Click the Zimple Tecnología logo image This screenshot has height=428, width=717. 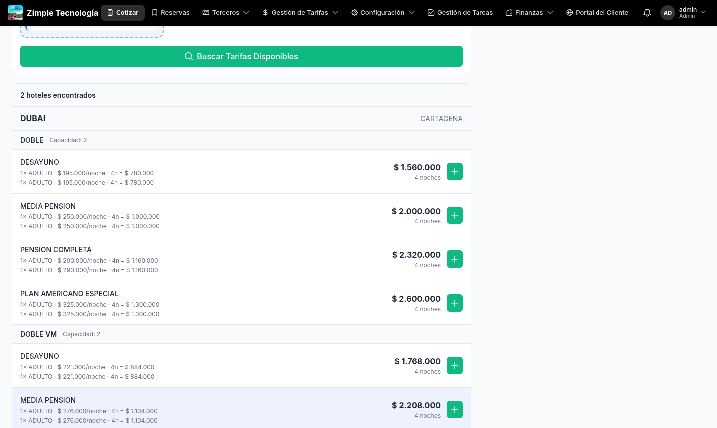[15, 13]
